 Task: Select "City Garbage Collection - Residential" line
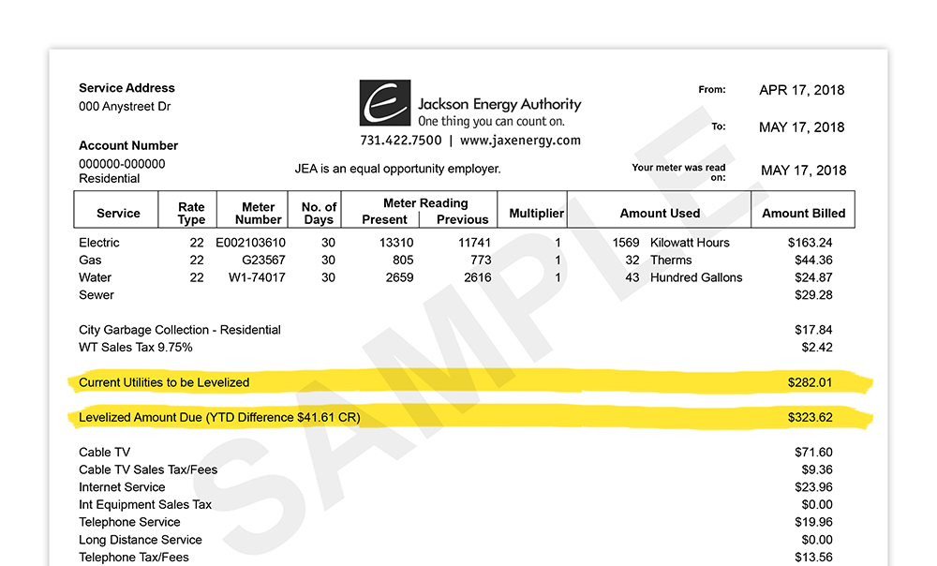pos(180,330)
